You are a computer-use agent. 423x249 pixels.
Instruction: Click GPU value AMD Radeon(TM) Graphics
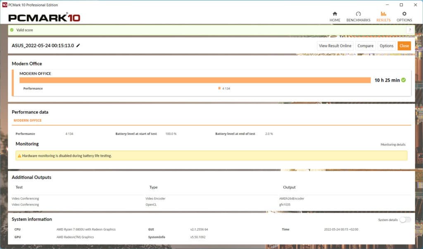tap(75, 237)
